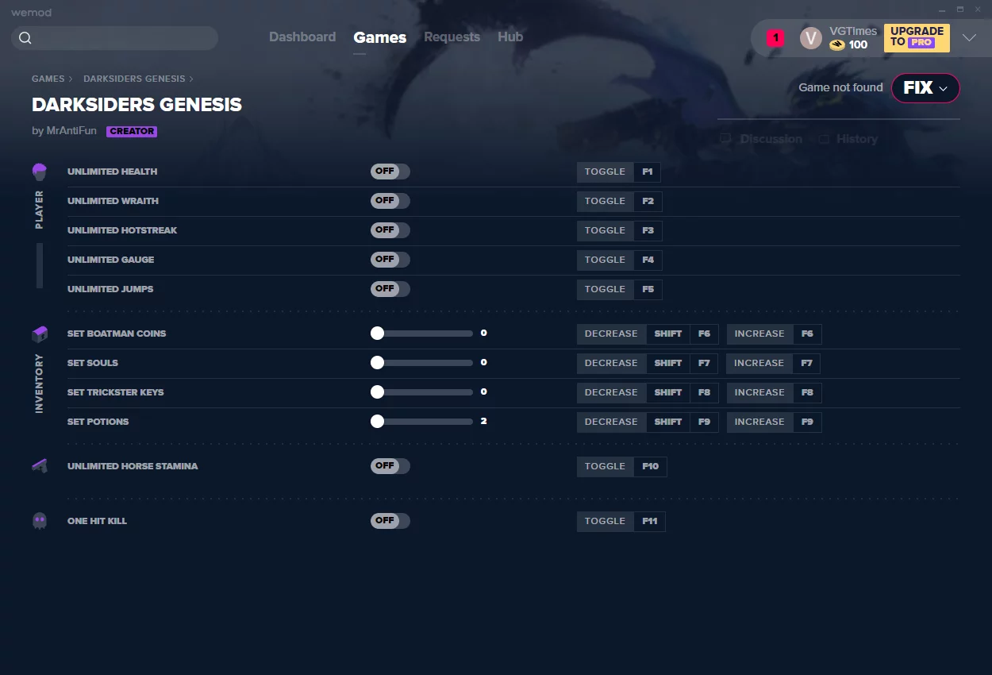992x675 pixels.
Task: Click the Set Potions slider
Action: tap(422, 422)
